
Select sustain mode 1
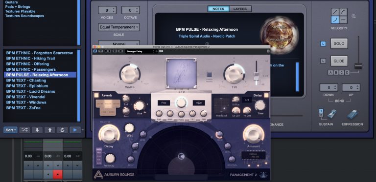[321, 111]
